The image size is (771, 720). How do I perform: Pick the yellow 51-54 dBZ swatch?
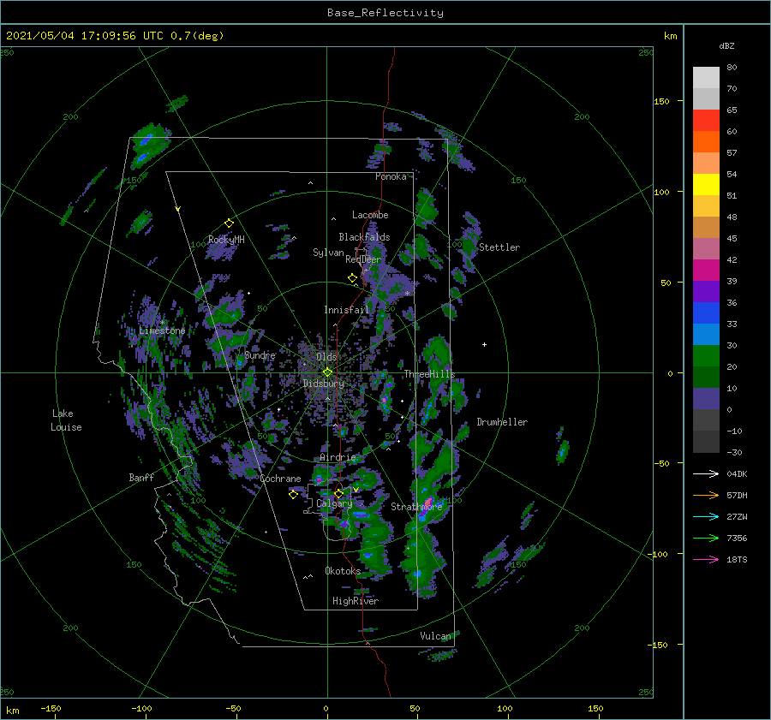(x=706, y=184)
